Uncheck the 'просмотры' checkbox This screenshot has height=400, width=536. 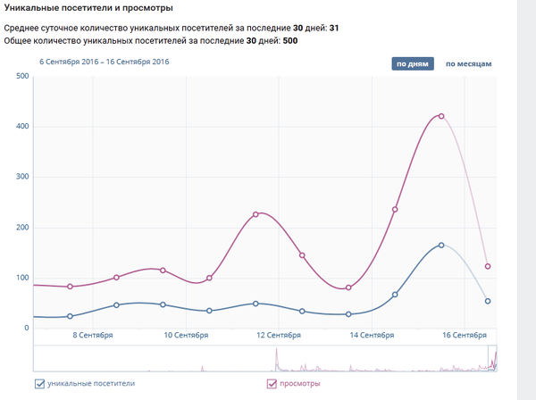pos(272,384)
